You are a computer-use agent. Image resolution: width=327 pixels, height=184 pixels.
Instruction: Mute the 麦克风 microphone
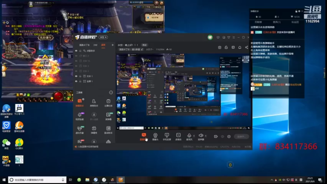pos(189,137)
